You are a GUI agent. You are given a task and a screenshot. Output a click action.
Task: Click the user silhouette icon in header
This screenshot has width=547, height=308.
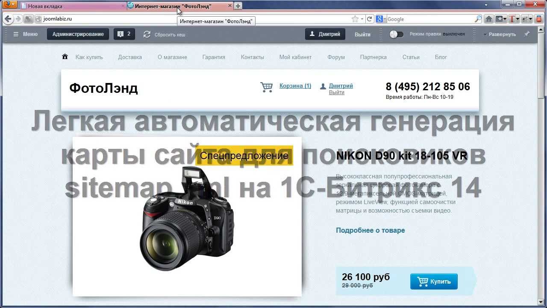click(323, 86)
